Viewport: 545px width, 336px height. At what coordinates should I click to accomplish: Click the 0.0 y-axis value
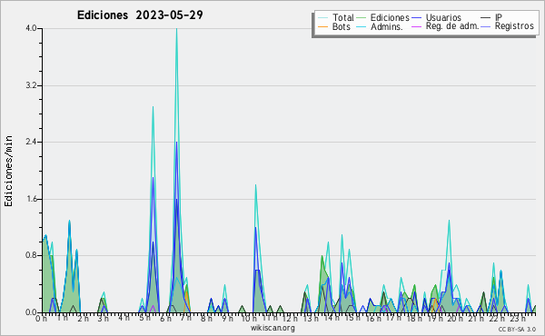(31, 312)
